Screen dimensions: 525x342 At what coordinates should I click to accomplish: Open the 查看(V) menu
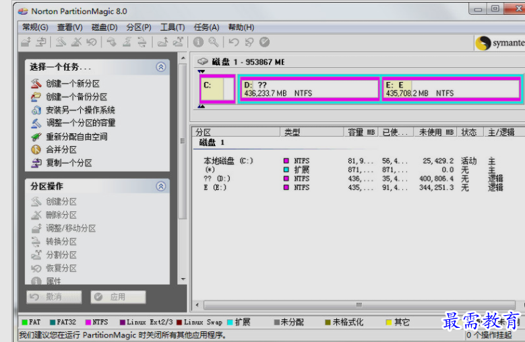pyautogui.click(x=69, y=28)
